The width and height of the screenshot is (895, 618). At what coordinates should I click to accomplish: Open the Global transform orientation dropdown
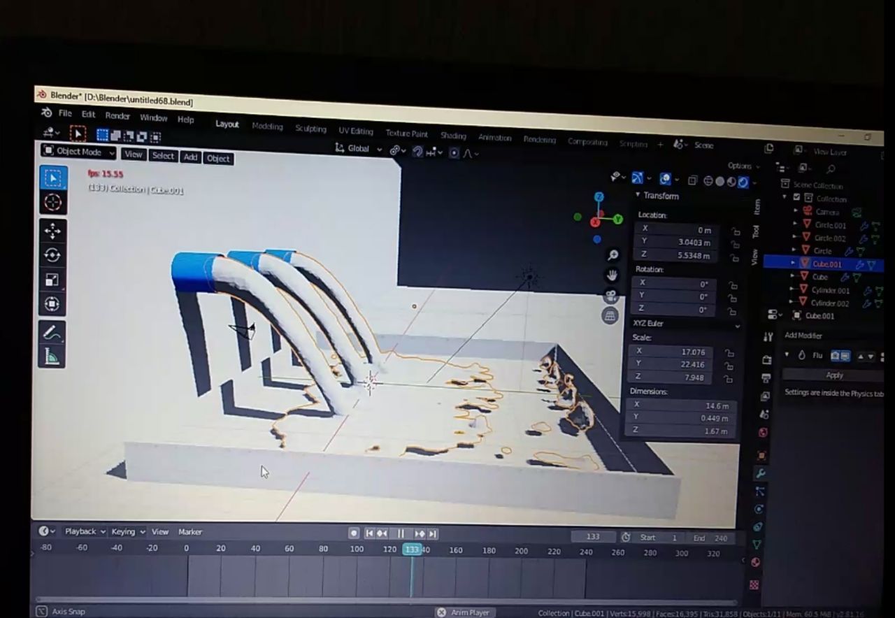click(x=358, y=148)
